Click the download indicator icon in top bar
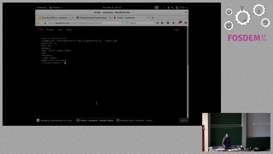273x154 pixels. tap(168, 8)
